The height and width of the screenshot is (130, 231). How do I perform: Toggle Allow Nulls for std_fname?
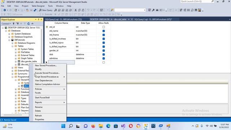104,35
